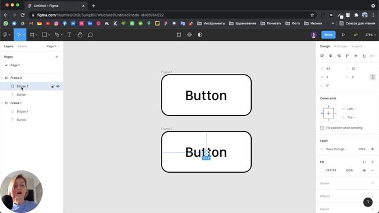Toggle visibility of the FFFFFF fill
The image size is (379, 213).
(x=364, y=170)
